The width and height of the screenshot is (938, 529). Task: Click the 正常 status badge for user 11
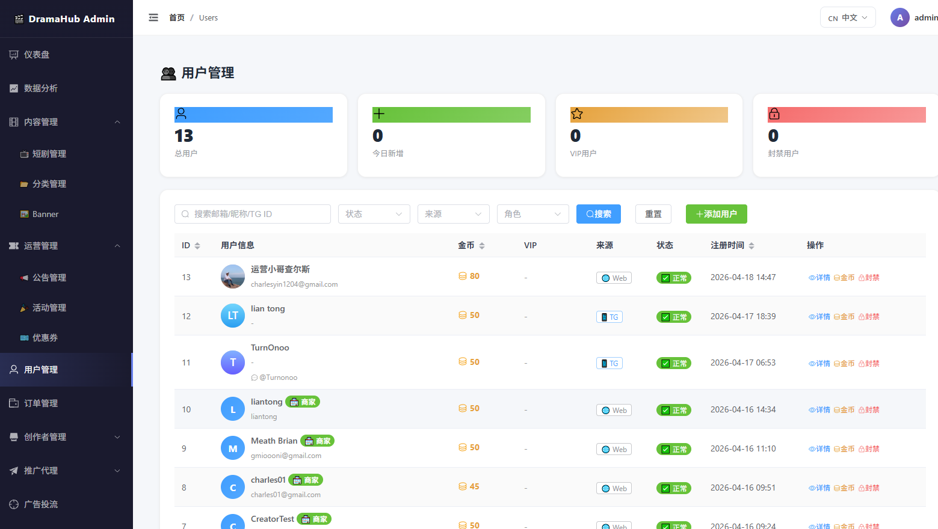tap(674, 363)
